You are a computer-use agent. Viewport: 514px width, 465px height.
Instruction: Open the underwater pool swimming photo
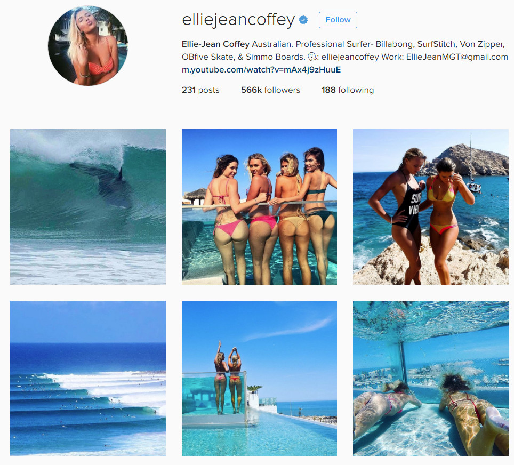[431, 378]
